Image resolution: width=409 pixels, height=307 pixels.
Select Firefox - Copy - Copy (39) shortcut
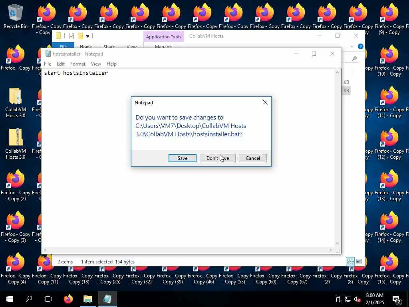tap(171, 275)
